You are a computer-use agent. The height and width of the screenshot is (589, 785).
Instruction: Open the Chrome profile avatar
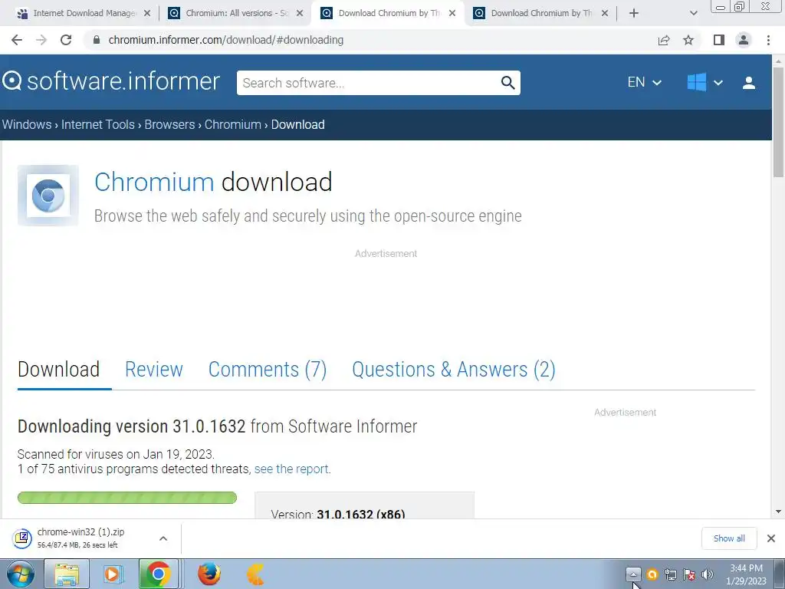tap(744, 40)
